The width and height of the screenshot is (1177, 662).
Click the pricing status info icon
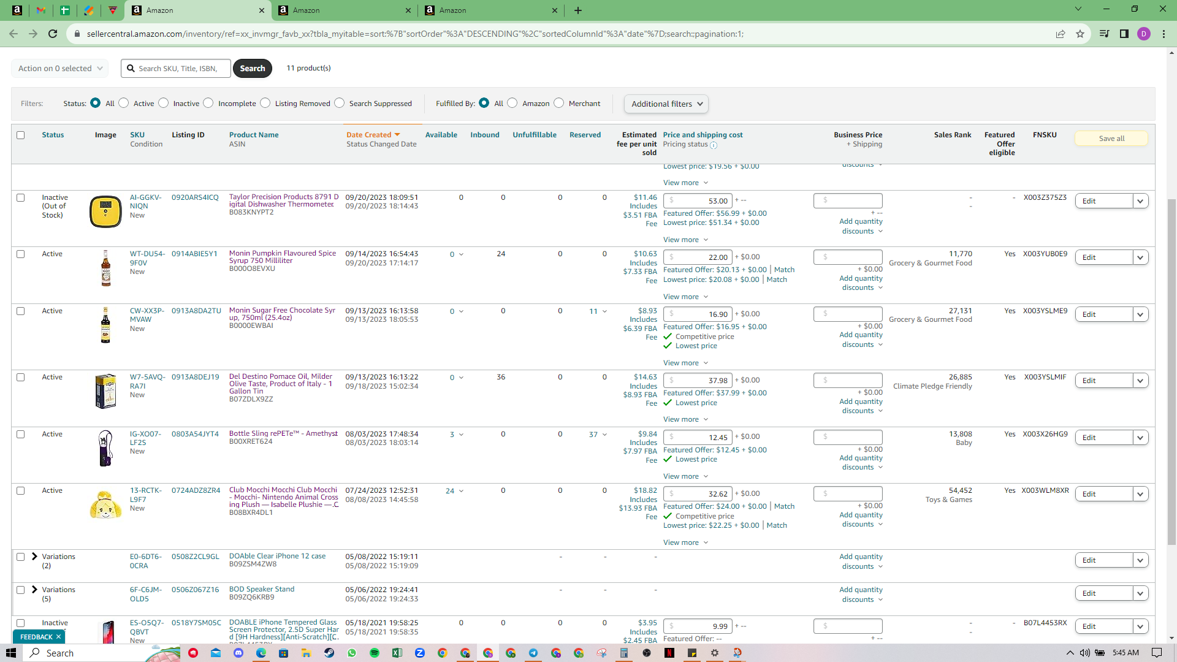pyautogui.click(x=714, y=145)
